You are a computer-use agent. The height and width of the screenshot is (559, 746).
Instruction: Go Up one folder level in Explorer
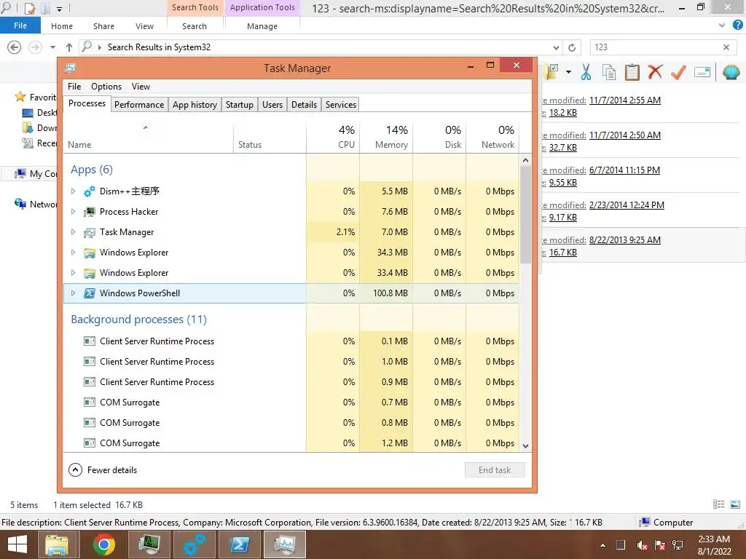pos(69,47)
